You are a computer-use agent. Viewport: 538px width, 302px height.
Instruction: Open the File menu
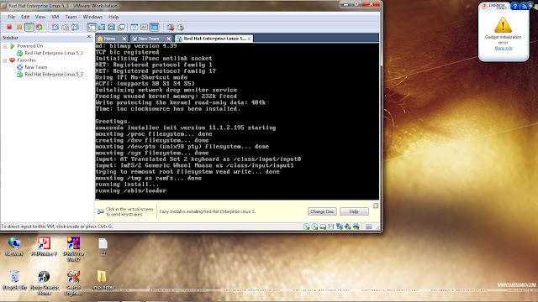pyautogui.click(x=11, y=17)
